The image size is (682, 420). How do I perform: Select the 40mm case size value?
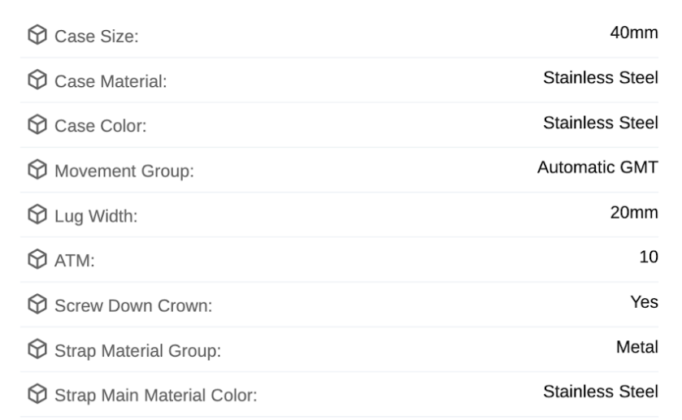point(634,32)
